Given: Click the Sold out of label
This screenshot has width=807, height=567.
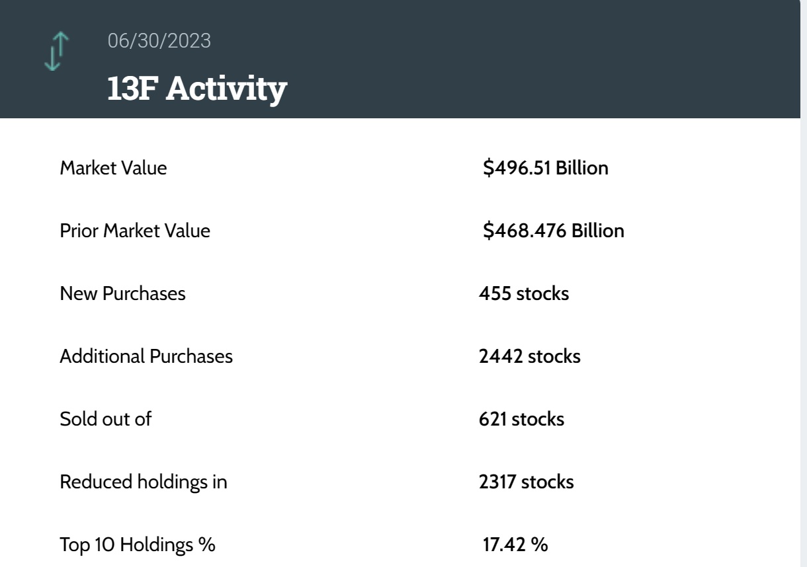Looking at the screenshot, I should [105, 419].
